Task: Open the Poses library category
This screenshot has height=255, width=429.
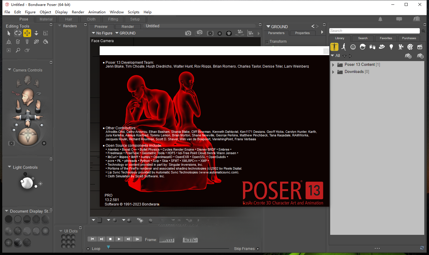Action: coord(344,47)
